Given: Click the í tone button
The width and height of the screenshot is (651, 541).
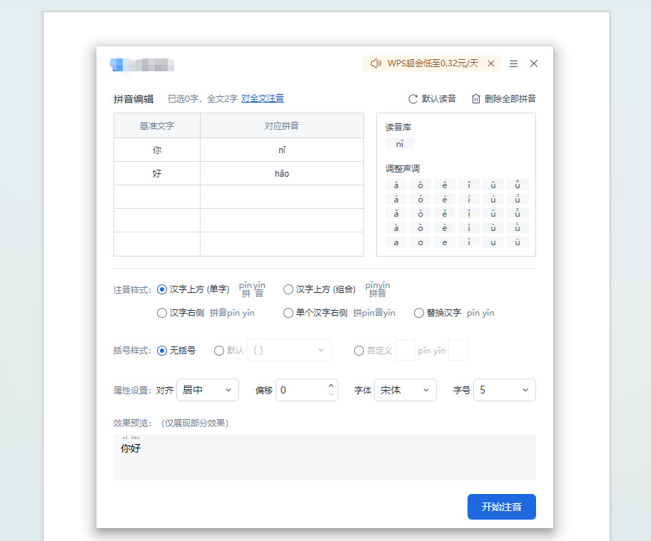Looking at the screenshot, I should point(469,199).
